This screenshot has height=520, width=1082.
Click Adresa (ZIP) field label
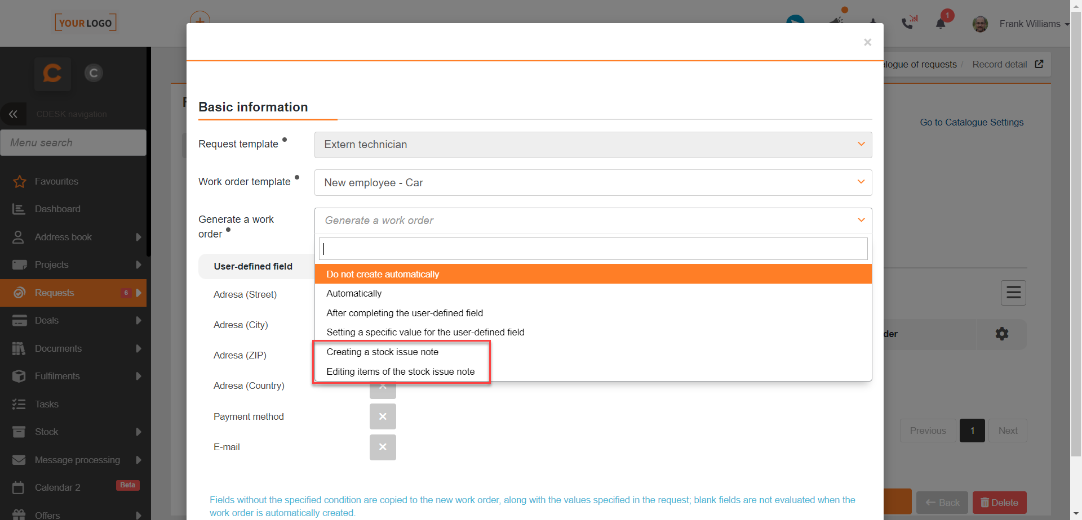[240, 355]
